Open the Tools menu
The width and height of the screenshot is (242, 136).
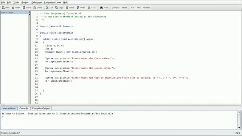(16, 3)
